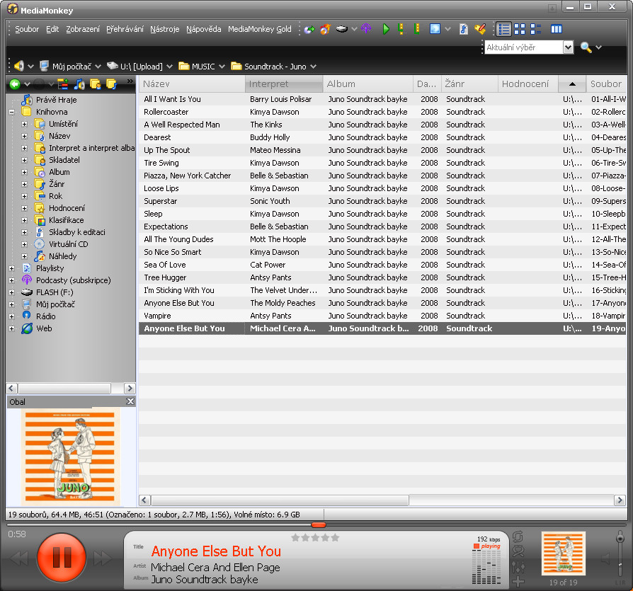Screen dimensions: 633x591
Task: Sort tracks by Hodnocení column header
Action: pyautogui.click(x=528, y=84)
